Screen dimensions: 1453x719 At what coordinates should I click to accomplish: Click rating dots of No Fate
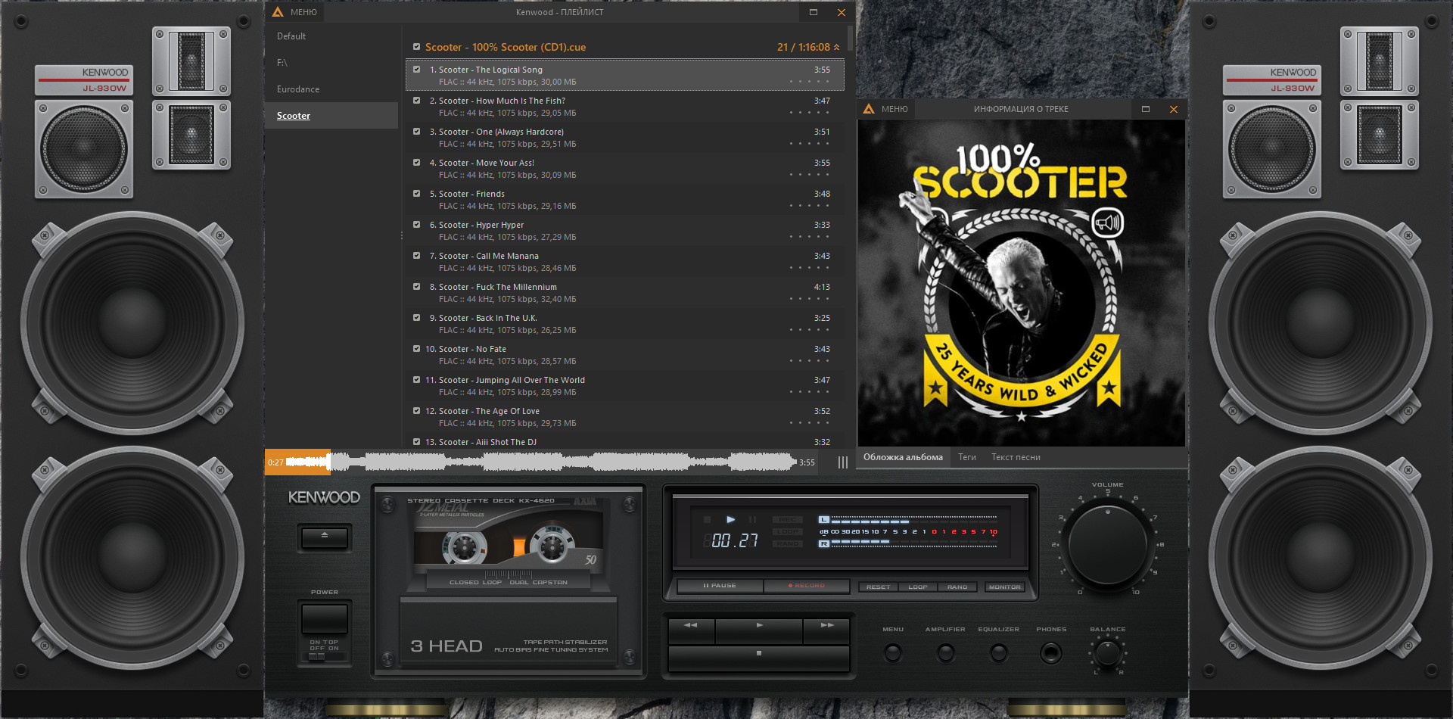[x=809, y=361]
